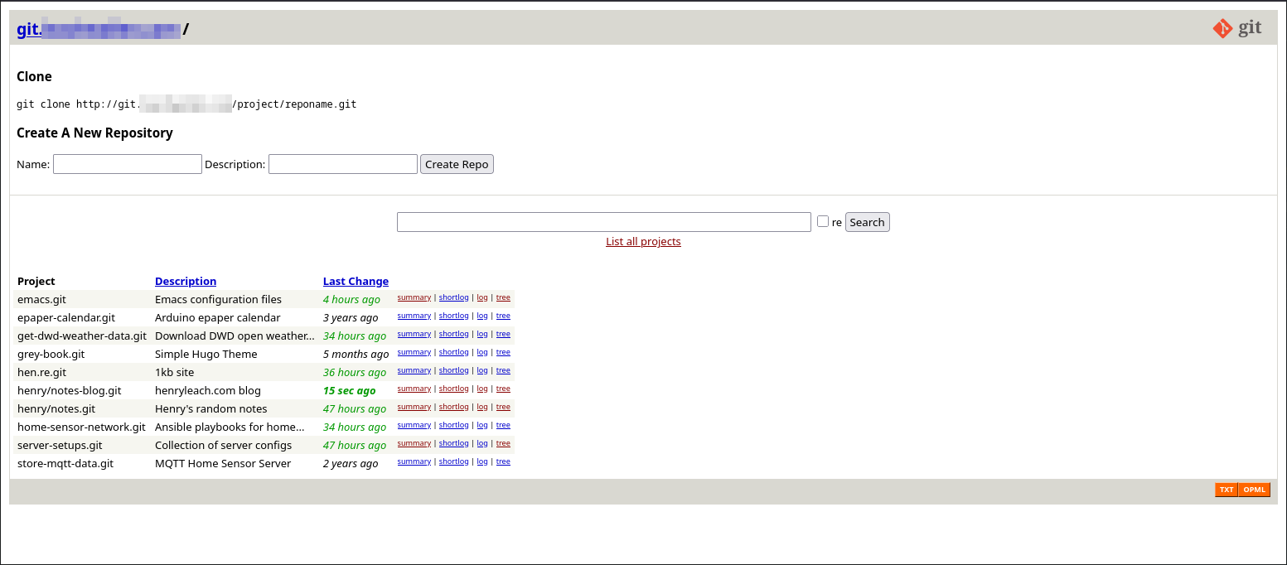Browse the tree of epaper-calendar.git
The width and height of the screenshot is (1287, 565).
coord(503,316)
